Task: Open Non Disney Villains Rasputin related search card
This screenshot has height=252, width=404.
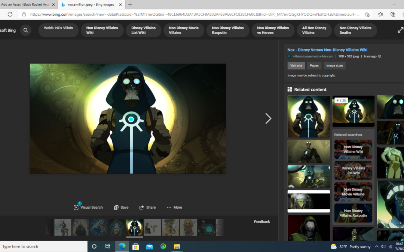Action: click(x=353, y=213)
